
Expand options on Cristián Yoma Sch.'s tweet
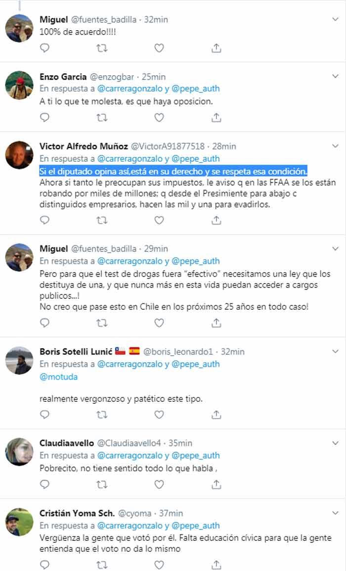[335, 513]
